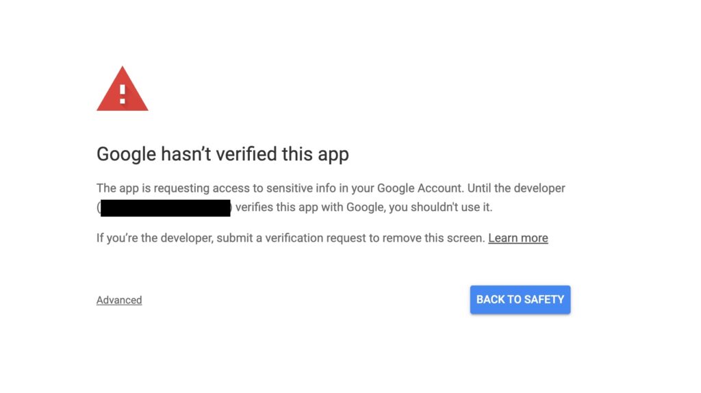
Task: Open the Advanced link
Action: 119,300
